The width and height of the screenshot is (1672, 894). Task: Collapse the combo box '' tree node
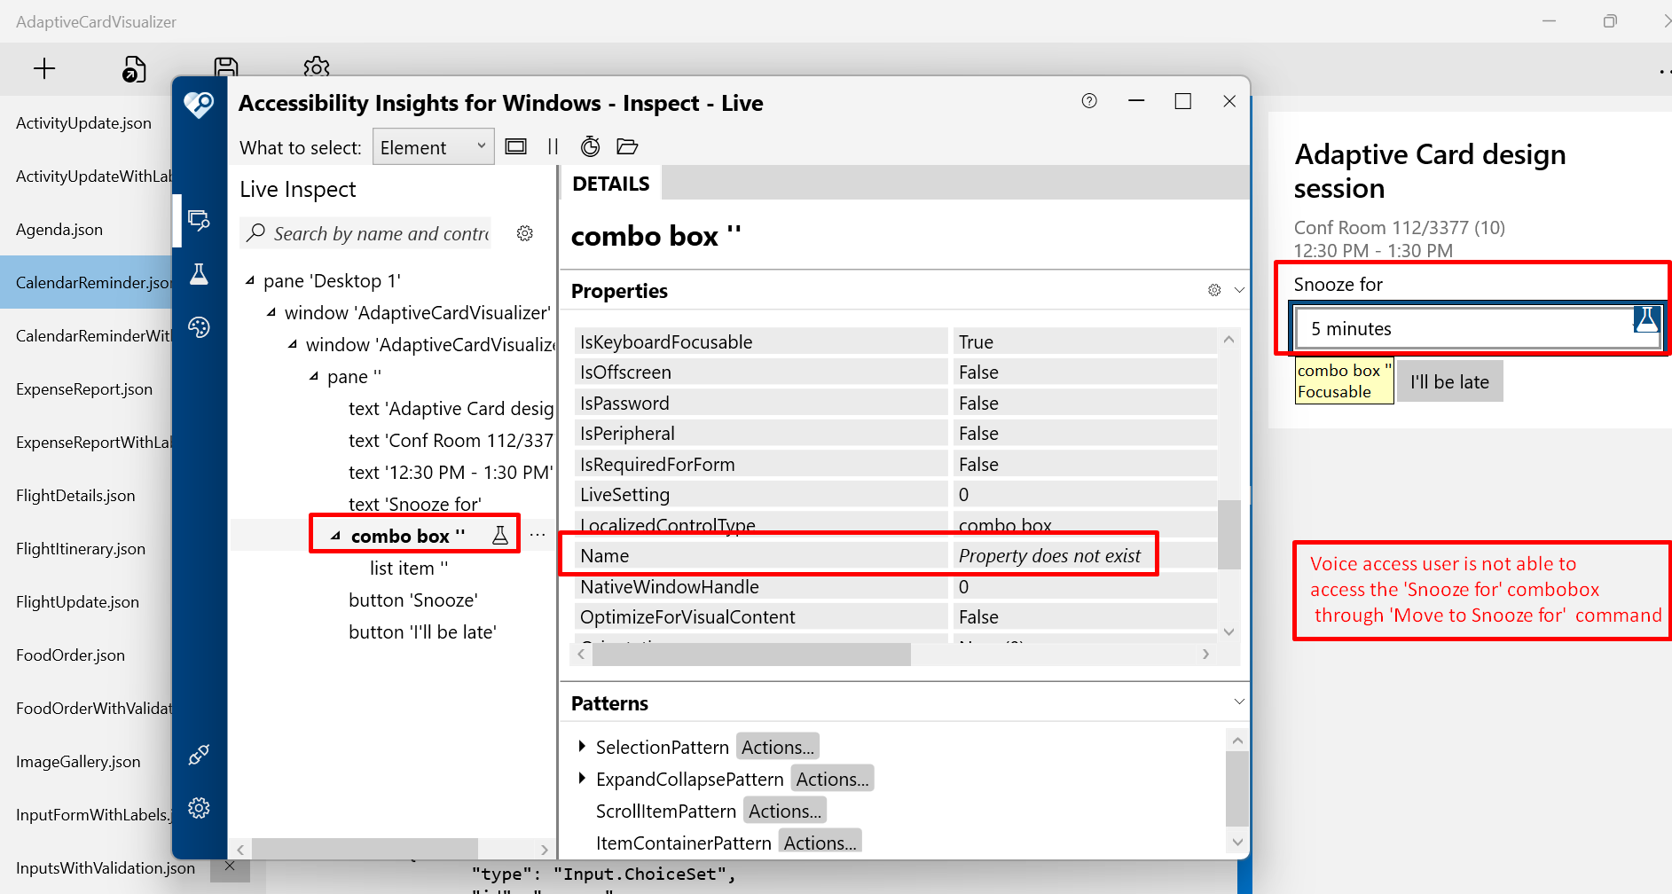[x=335, y=536]
